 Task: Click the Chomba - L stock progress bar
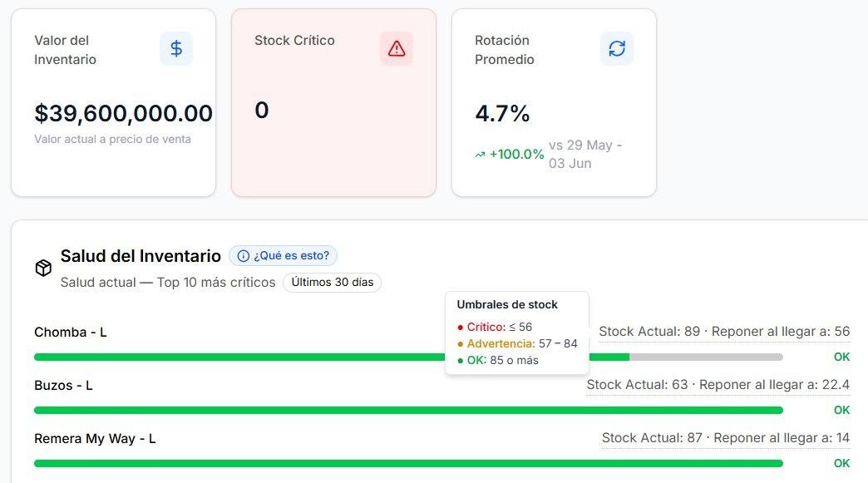coord(408,357)
